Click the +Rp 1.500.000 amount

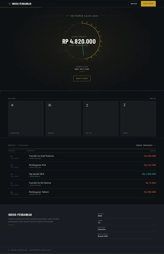tap(148, 174)
